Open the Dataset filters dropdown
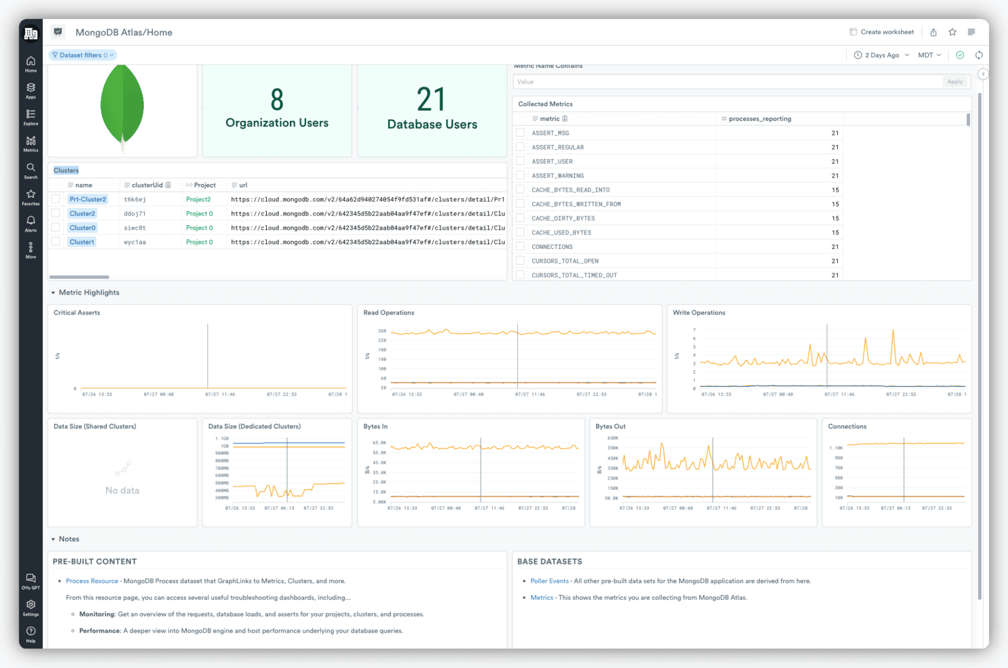Viewport: 1008px width, 668px height. (83, 55)
